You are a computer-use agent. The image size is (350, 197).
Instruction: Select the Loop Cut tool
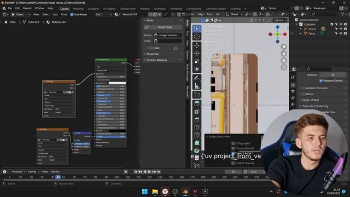point(197,128)
